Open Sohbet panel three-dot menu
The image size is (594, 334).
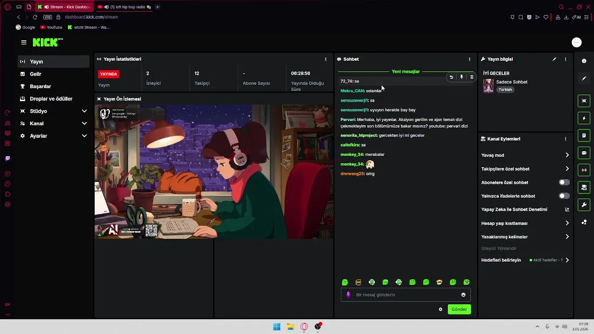tap(470, 59)
